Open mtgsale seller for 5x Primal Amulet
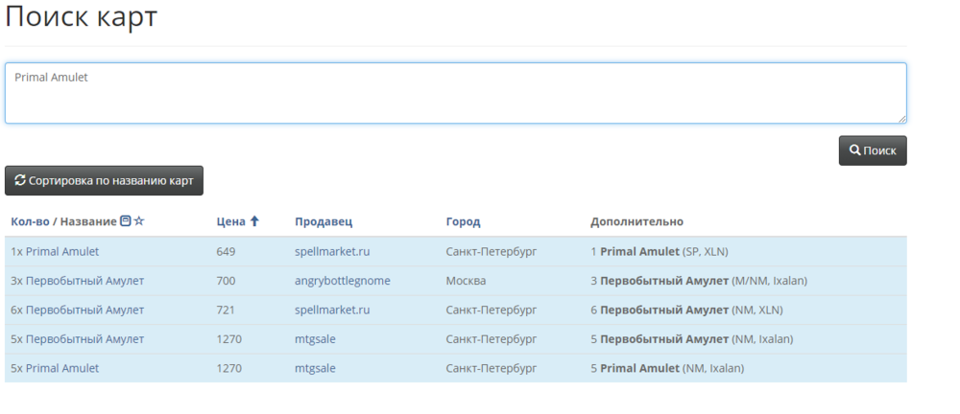960x414 pixels. coord(315,368)
